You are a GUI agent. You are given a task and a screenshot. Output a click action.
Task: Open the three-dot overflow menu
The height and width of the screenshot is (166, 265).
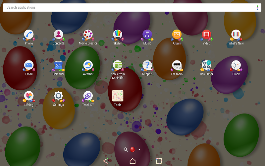tap(257, 7)
